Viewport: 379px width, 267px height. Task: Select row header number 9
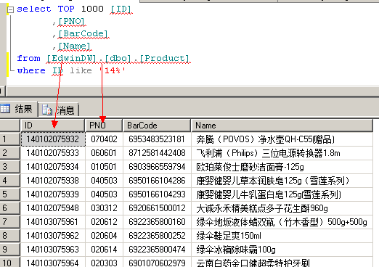[x=10, y=250]
